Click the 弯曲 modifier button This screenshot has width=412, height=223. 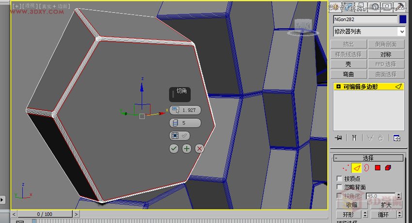tap(349, 74)
